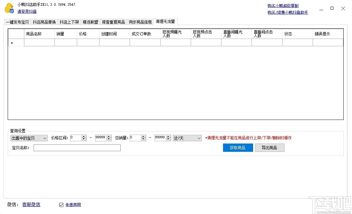This screenshot has width=352, height=214.
Task: Click the 状态 column header
Action: (298, 34)
